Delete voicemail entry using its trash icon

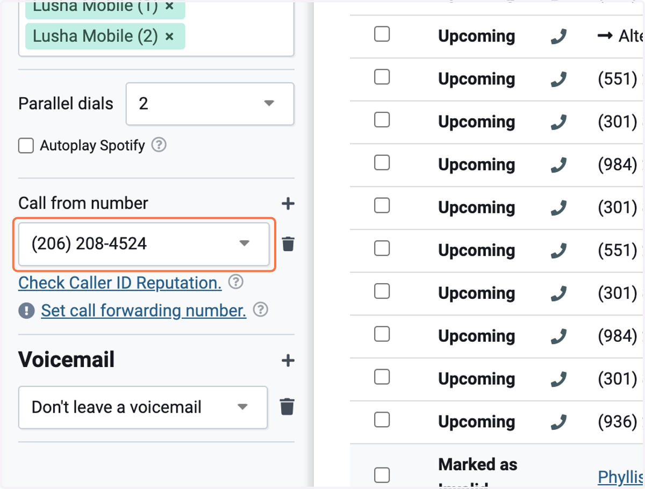coord(287,407)
